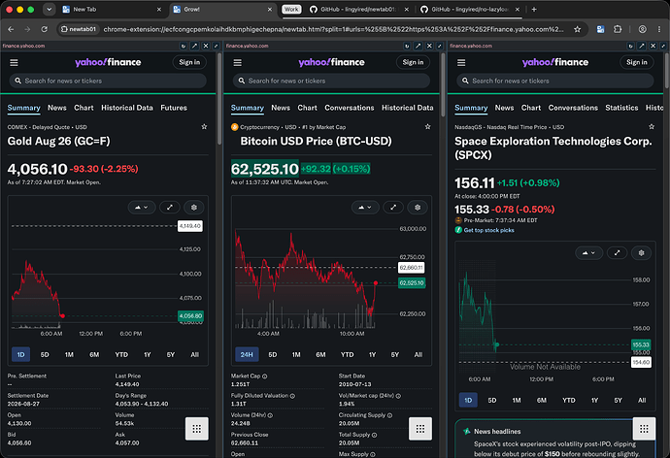Viewport: 670px width, 458px height.
Task: Open Get top stock picks link
Action: coord(488,231)
